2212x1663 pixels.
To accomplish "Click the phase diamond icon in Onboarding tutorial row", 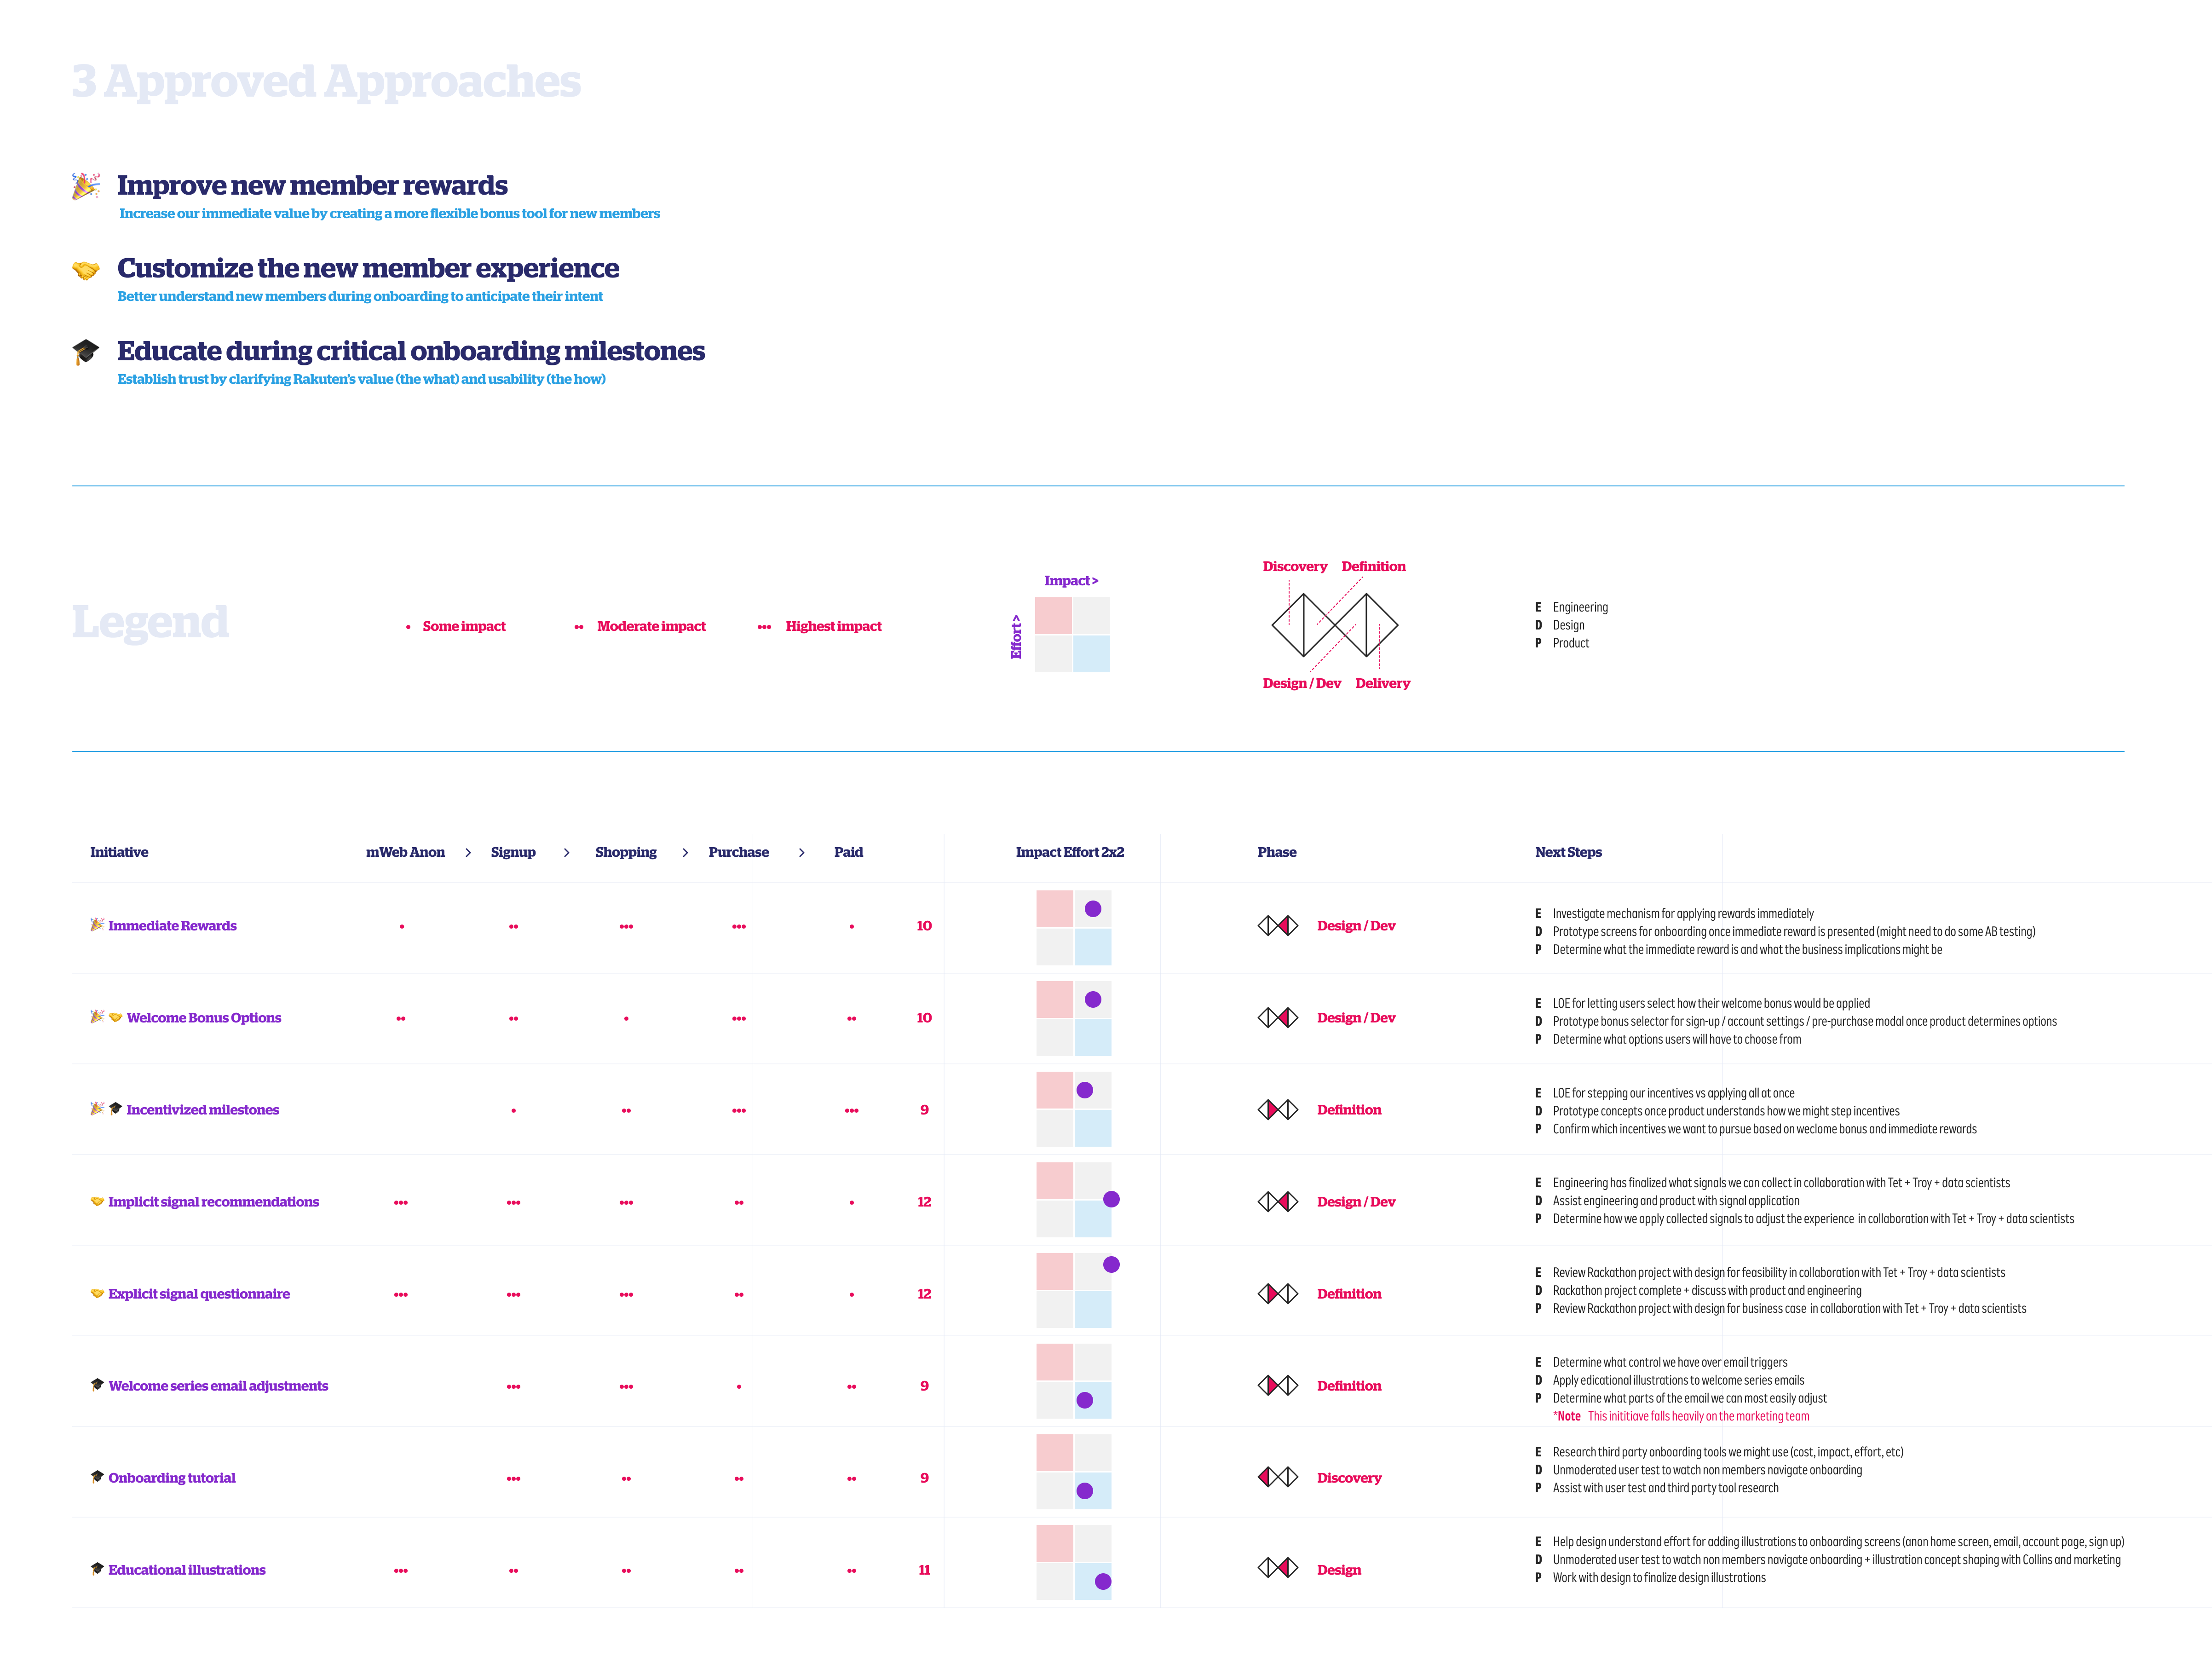I will tap(1277, 1477).
